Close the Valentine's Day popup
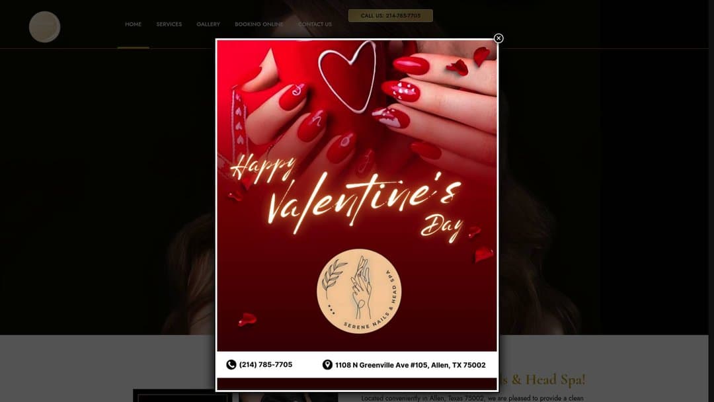 498,38
